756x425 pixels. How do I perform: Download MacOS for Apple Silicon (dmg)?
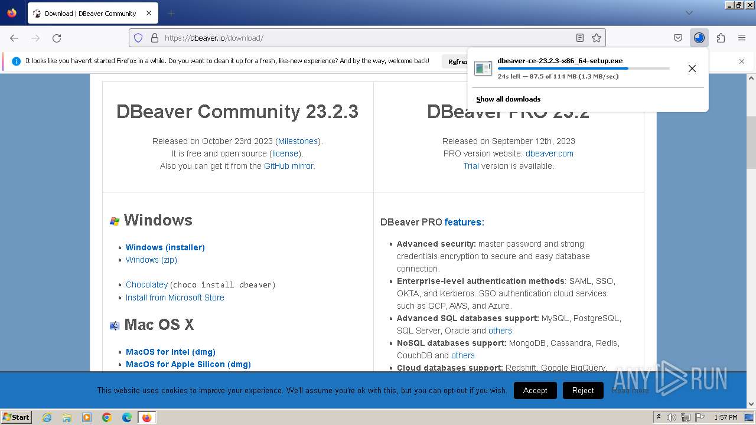click(x=188, y=364)
